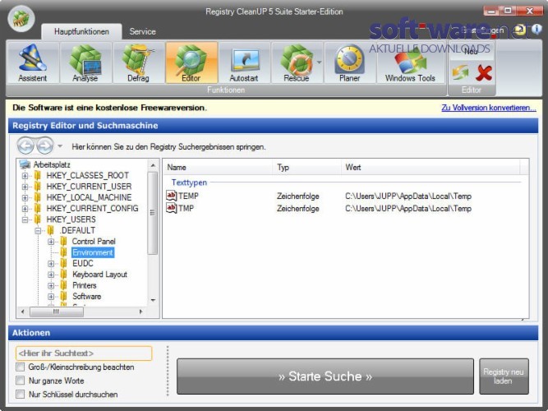548x411 pixels.
Task: Select the TMP value name
Action: click(x=186, y=209)
